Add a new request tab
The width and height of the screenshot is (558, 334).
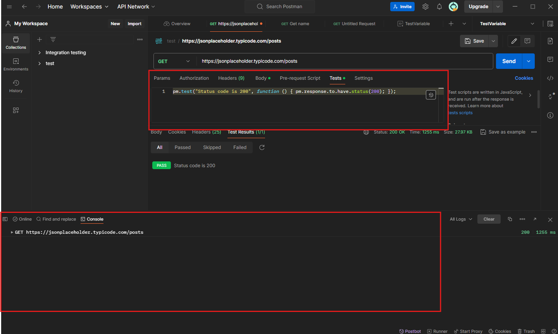pyautogui.click(x=451, y=24)
